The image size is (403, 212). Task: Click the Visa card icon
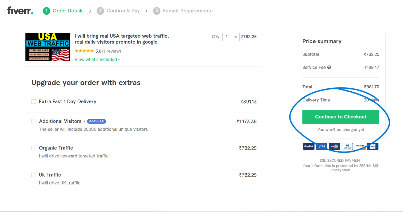321,146
